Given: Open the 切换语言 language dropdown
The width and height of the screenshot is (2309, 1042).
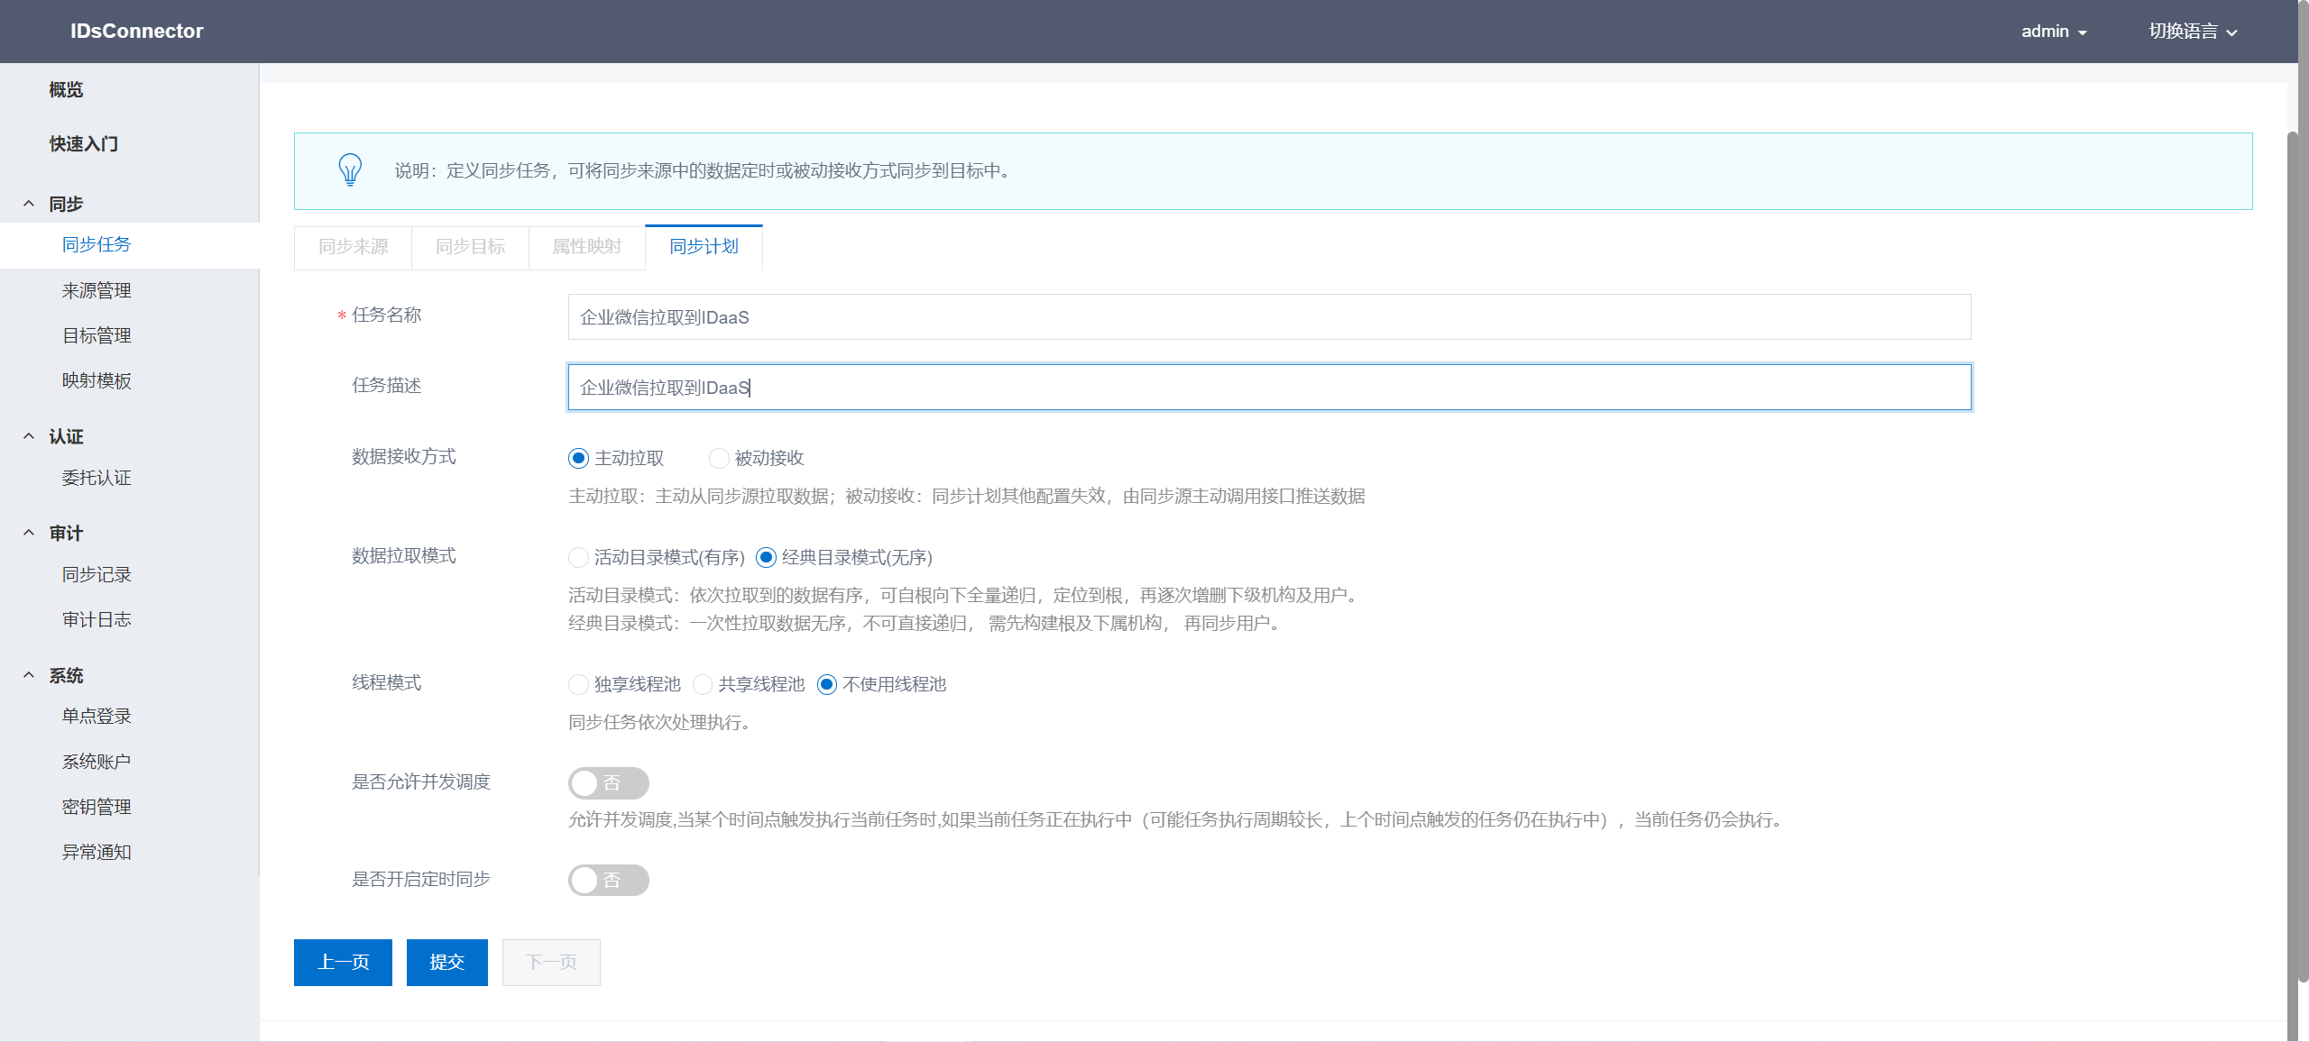Looking at the screenshot, I should click(x=2192, y=32).
